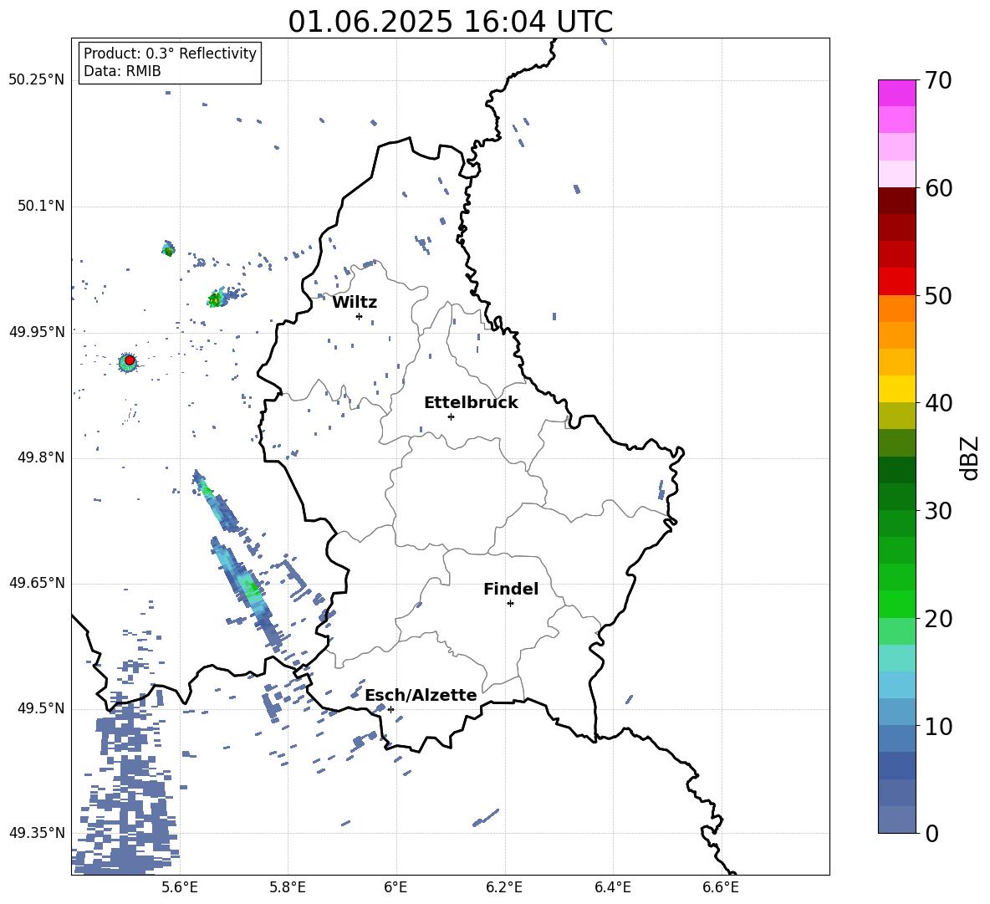
Task: Click the dark maroon colorbar segment below 60
Action: point(897,200)
